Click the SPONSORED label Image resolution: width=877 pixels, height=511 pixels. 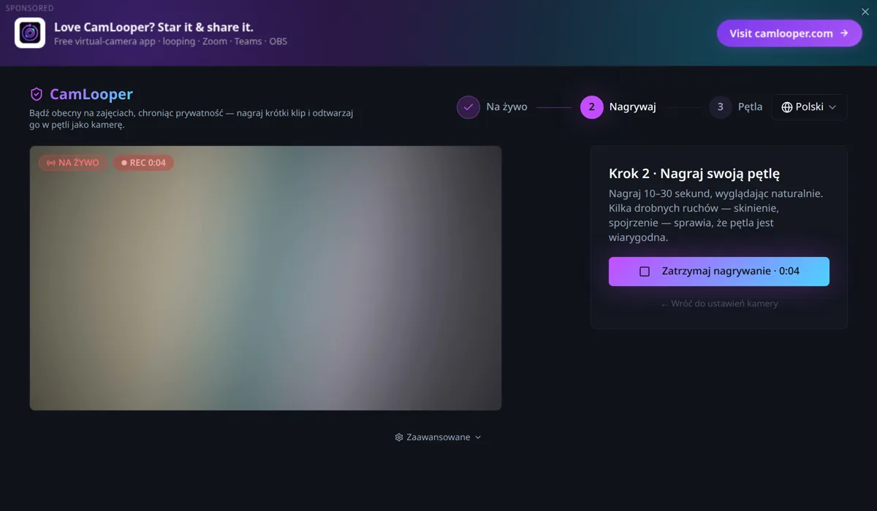coord(30,8)
